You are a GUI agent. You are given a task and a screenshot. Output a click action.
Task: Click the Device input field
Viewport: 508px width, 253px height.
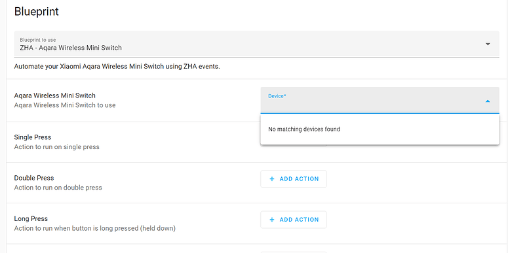pos(380,100)
